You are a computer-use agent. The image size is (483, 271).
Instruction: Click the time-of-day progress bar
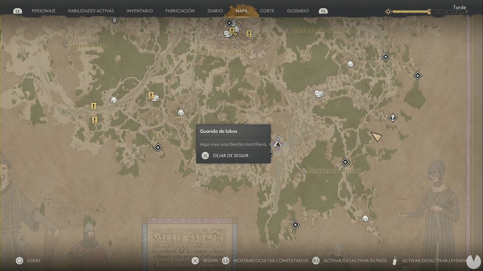429,12
